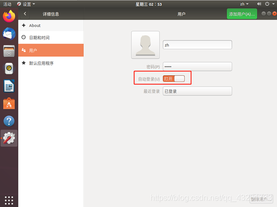Click the 删除用户 button

tap(261, 199)
